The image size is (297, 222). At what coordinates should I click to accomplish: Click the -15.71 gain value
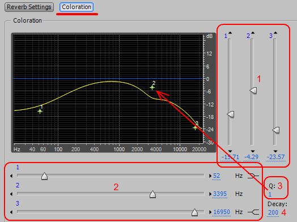tap(231, 157)
